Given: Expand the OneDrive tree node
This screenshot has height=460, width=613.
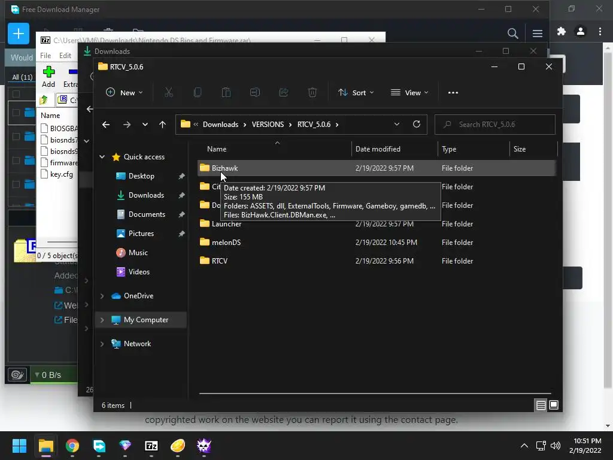Looking at the screenshot, I should click(102, 296).
